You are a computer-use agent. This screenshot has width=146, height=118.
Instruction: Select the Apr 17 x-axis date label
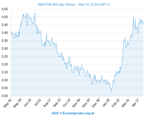point(135,103)
